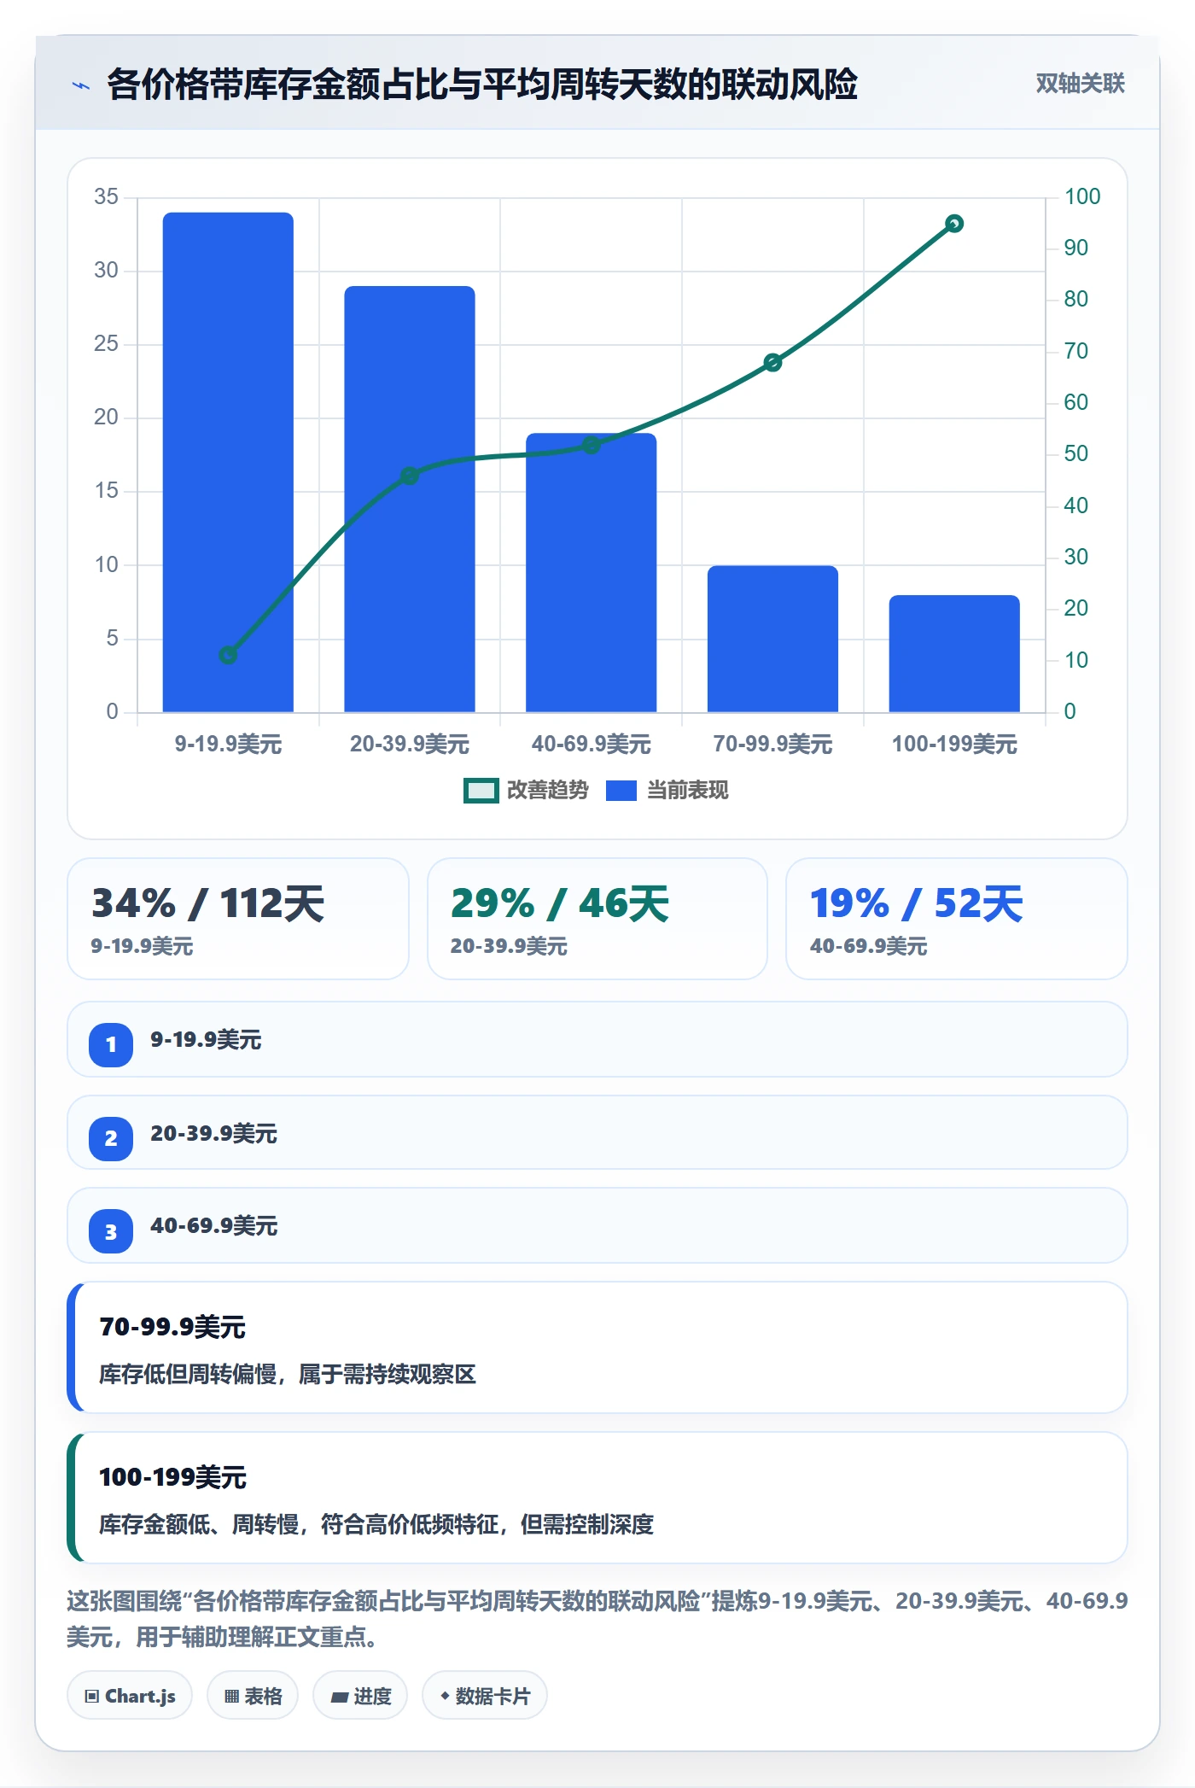Select the ranked row 40-69.9美元
The width and height of the screenshot is (1195, 1788).
click(x=597, y=1225)
